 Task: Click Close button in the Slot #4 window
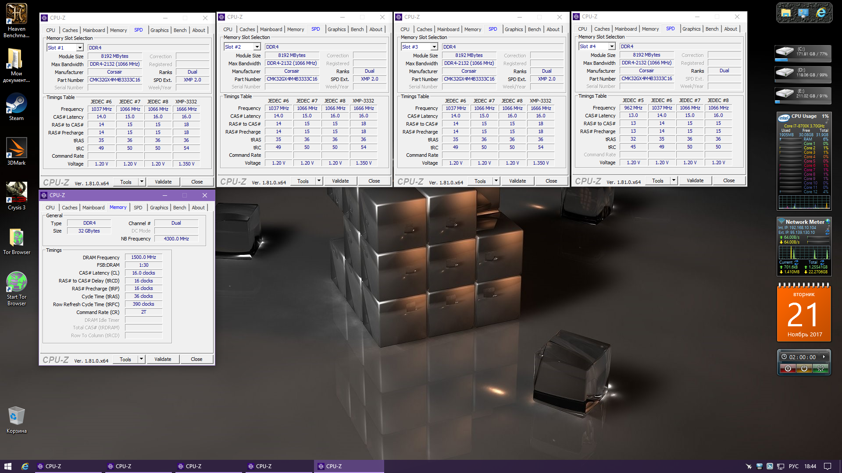click(x=728, y=180)
